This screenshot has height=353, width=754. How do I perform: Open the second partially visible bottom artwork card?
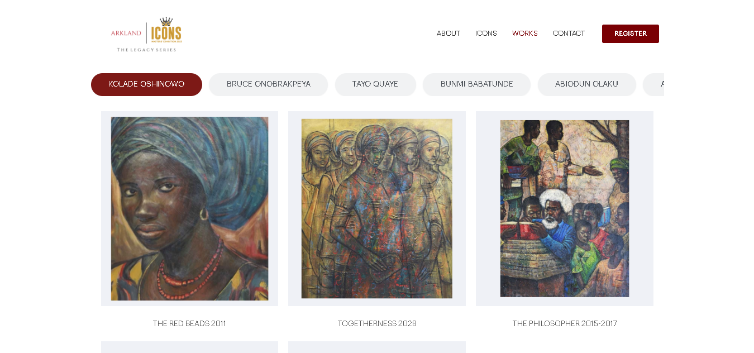pos(377,347)
